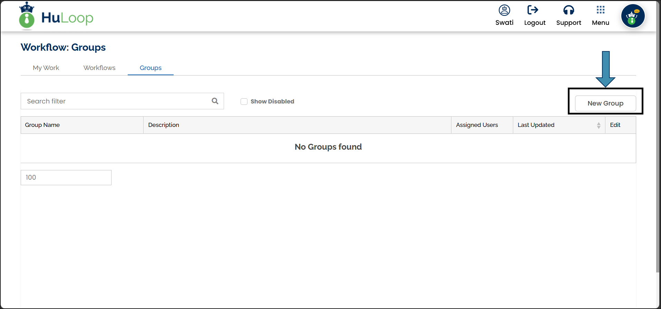Screen dimensions: 661x309
Task: Click the vertical page scrollbar
Action: 658,138
